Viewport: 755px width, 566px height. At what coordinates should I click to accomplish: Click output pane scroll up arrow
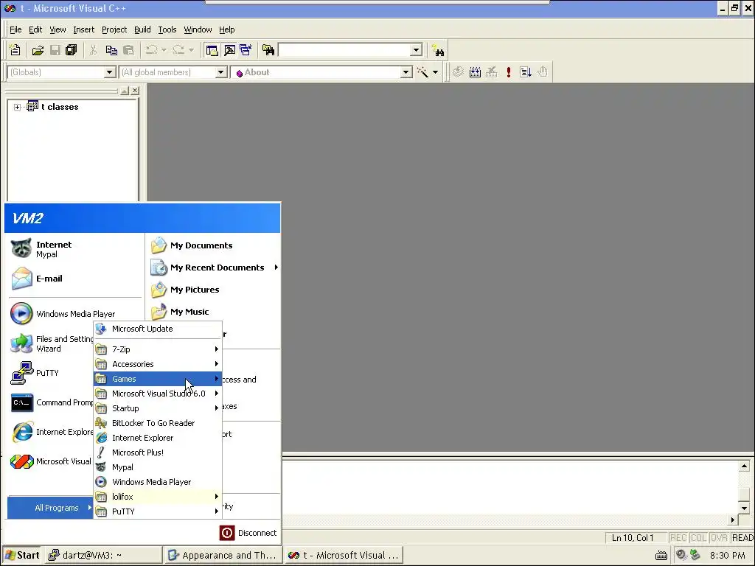pos(744,466)
